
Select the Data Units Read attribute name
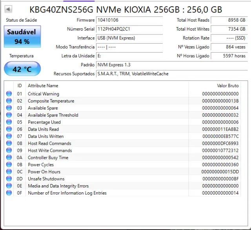44,129
